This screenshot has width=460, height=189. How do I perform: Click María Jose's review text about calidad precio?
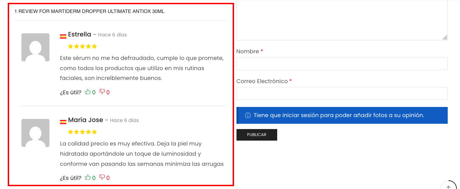[x=142, y=154]
